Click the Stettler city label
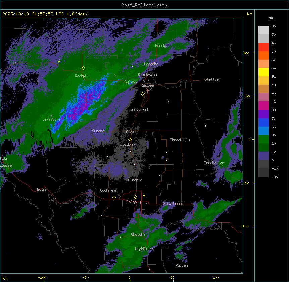This screenshot has height=282, width=289. click(x=213, y=79)
